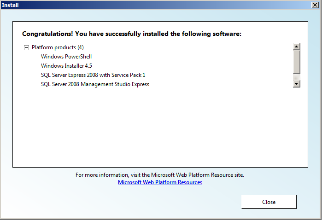Select Windows Installer 4.5 entry
The width and height of the screenshot is (322, 221).
[66, 66]
